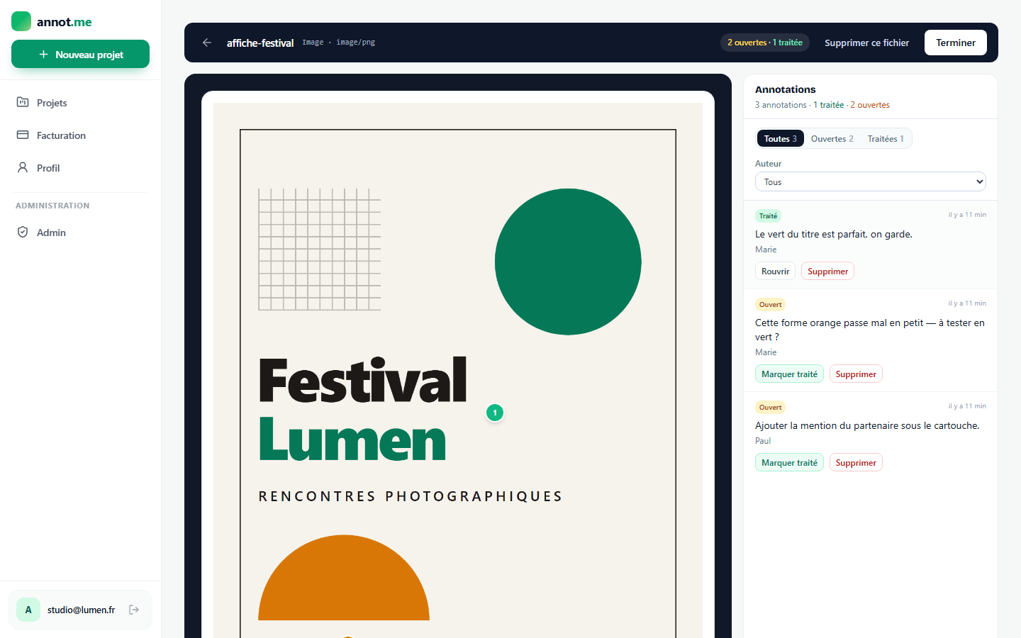1021x638 pixels.
Task: Mark the orange shape annotation as traité
Action: pos(789,374)
